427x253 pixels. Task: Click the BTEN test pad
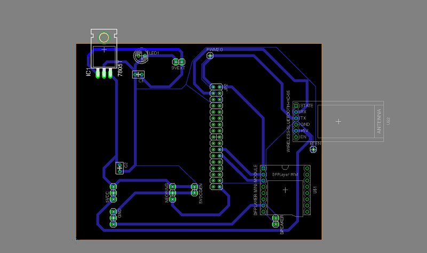pos(313,149)
